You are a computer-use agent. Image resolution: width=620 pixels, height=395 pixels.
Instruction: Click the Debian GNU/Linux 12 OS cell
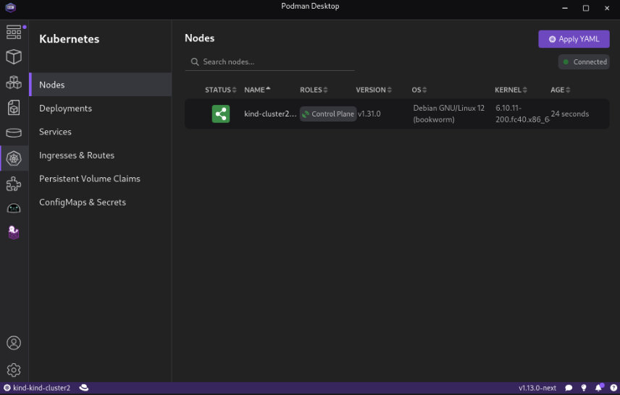tap(449, 114)
